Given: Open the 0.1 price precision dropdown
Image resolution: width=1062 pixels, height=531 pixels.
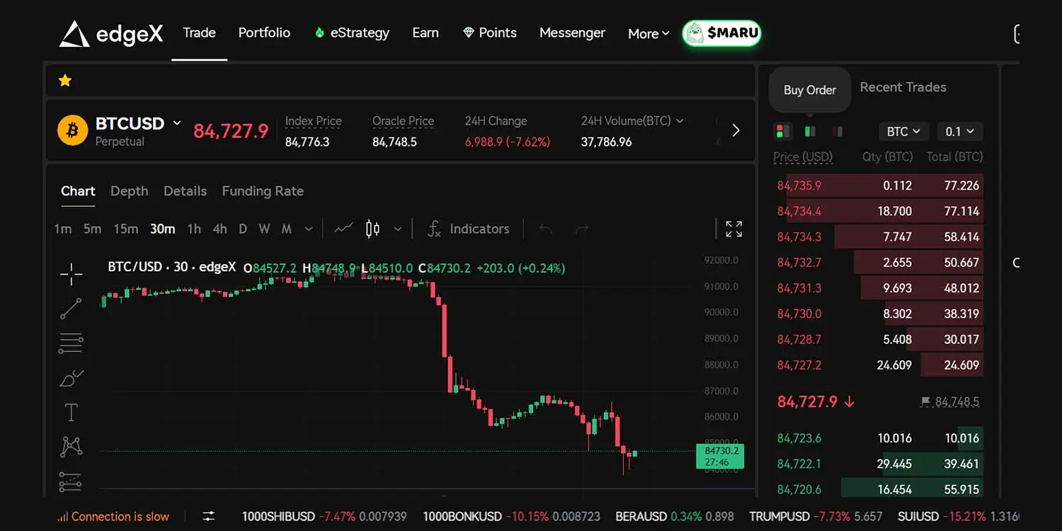Looking at the screenshot, I should coord(960,131).
